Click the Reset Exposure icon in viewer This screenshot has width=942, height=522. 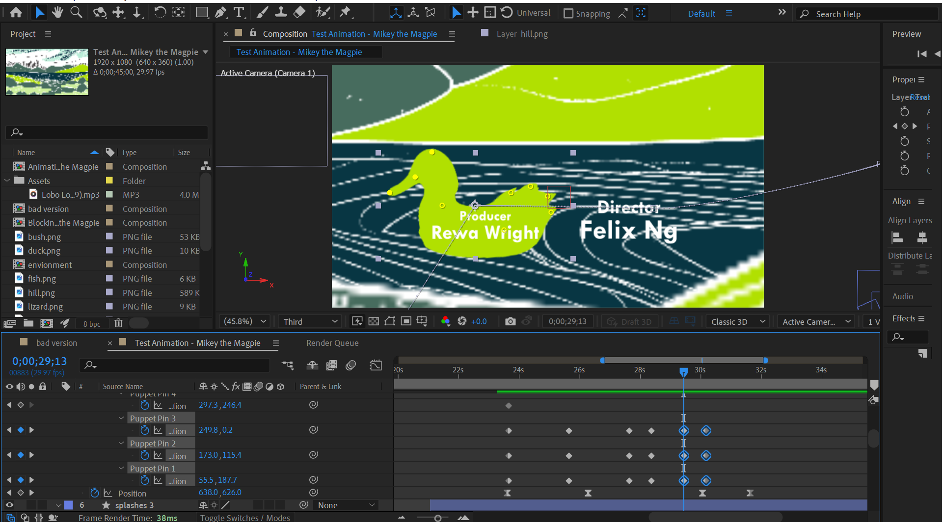462,321
